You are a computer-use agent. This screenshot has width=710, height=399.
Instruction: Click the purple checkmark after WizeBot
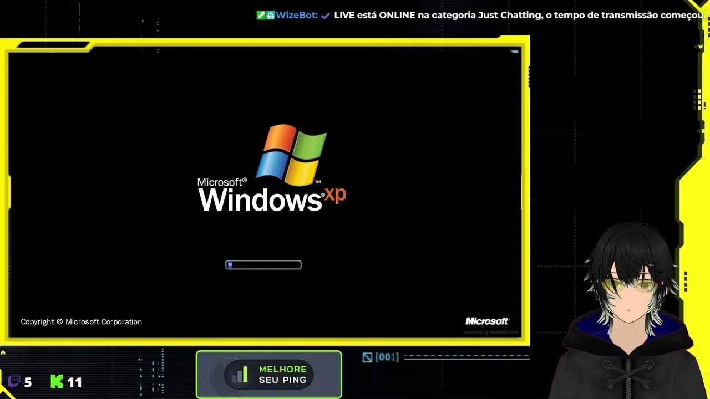[326, 16]
